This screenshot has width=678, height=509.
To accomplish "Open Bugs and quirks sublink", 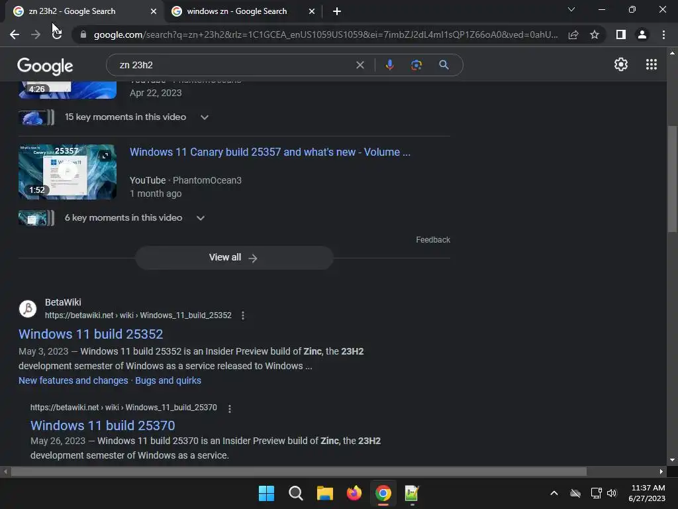I will point(168,380).
